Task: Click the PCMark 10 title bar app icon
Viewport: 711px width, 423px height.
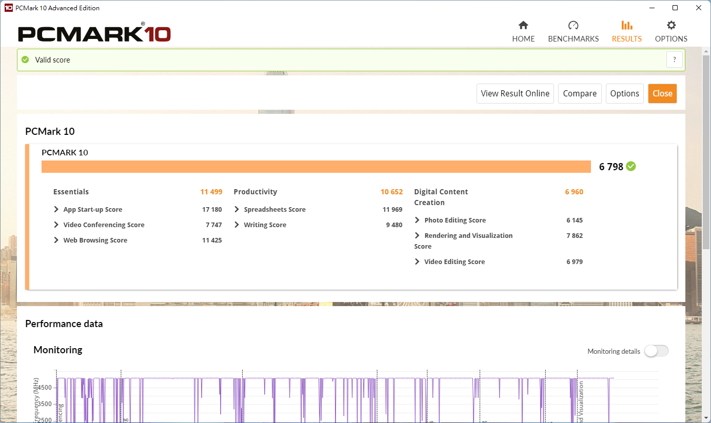Action: (x=9, y=8)
